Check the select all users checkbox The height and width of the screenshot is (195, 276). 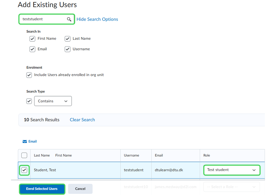24,155
